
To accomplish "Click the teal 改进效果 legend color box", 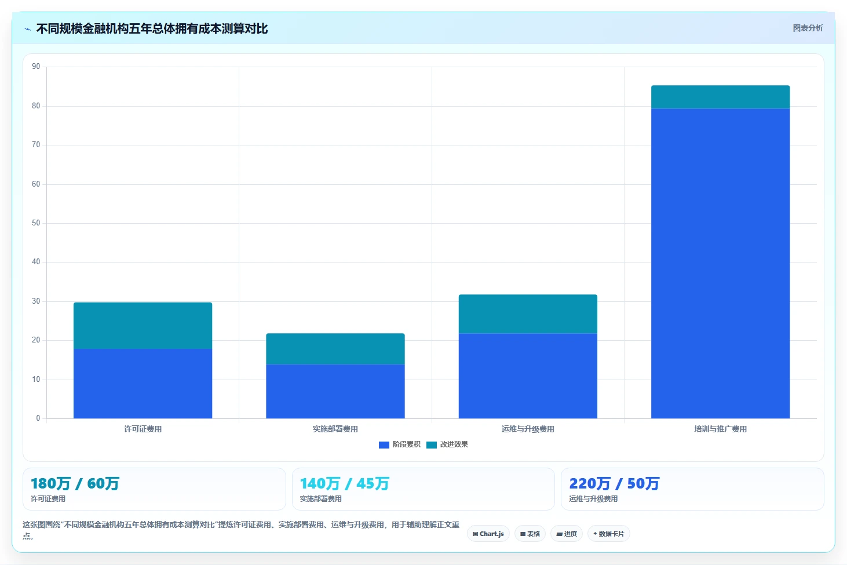I will (x=432, y=445).
